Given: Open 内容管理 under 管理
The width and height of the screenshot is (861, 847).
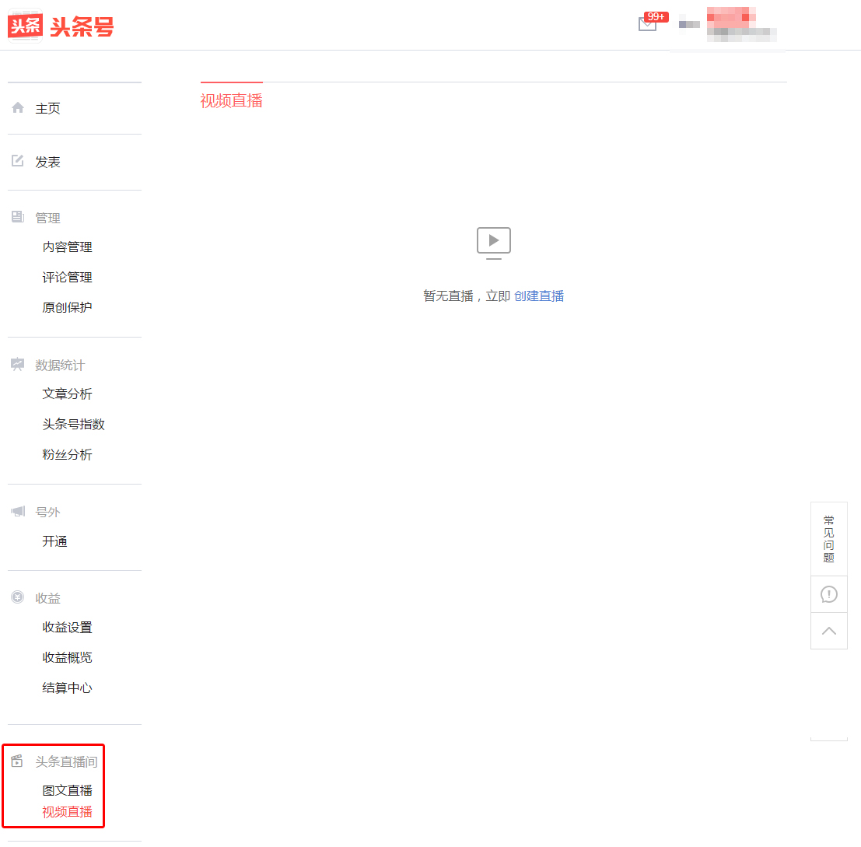Looking at the screenshot, I should 68,247.
